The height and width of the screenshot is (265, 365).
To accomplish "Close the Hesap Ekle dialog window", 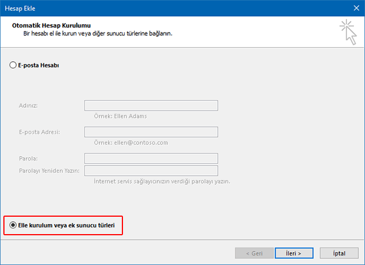I will [x=355, y=8].
